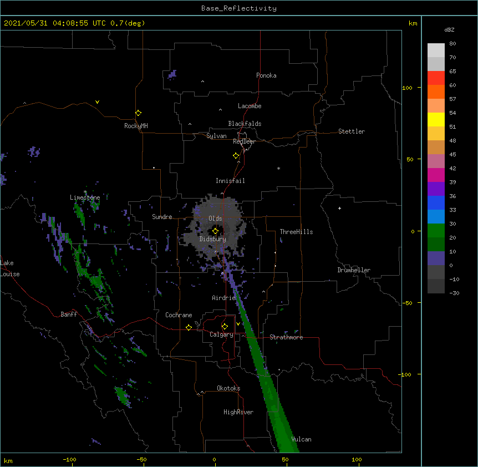Click the dBZ legend heading
This screenshot has width=478, height=467.
click(x=449, y=30)
